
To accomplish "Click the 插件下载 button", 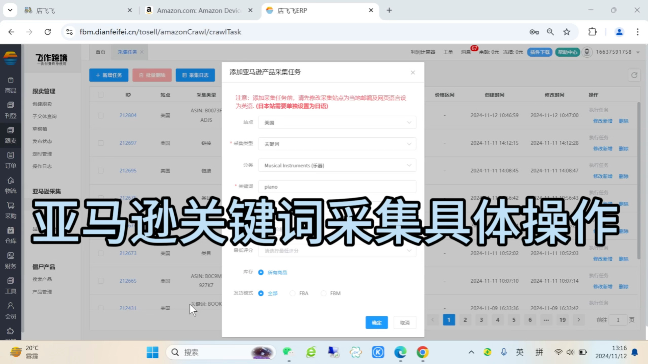I will 540,52.
